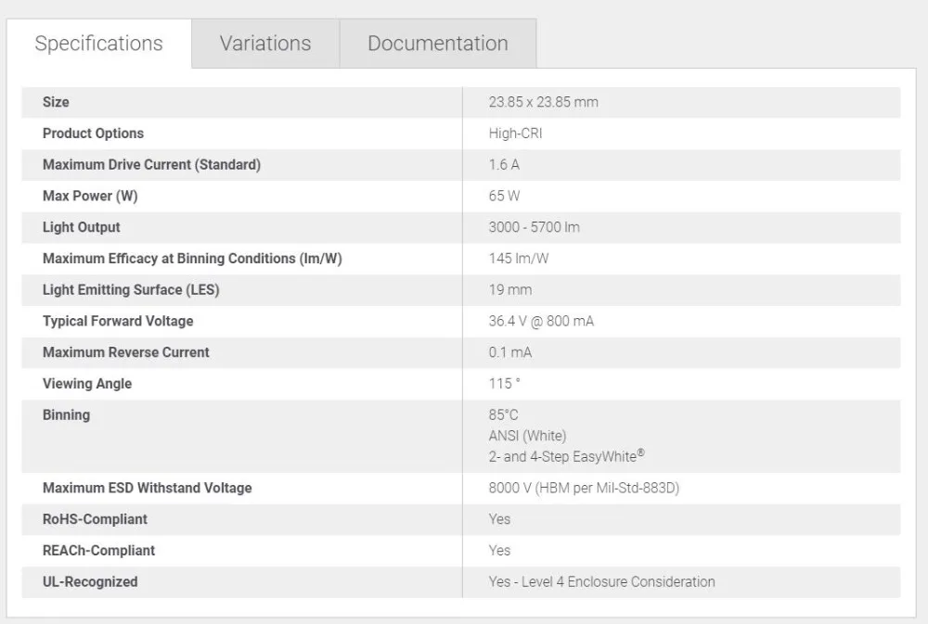
Task: Select the 65 W max power value
Action: tap(504, 196)
